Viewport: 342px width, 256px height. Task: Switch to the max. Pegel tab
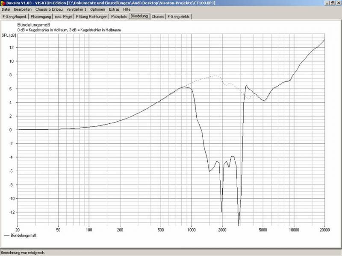[x=63, y=17]
